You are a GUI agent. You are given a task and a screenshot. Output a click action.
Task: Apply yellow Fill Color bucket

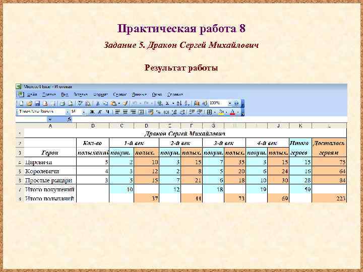[x=221, y=112]
